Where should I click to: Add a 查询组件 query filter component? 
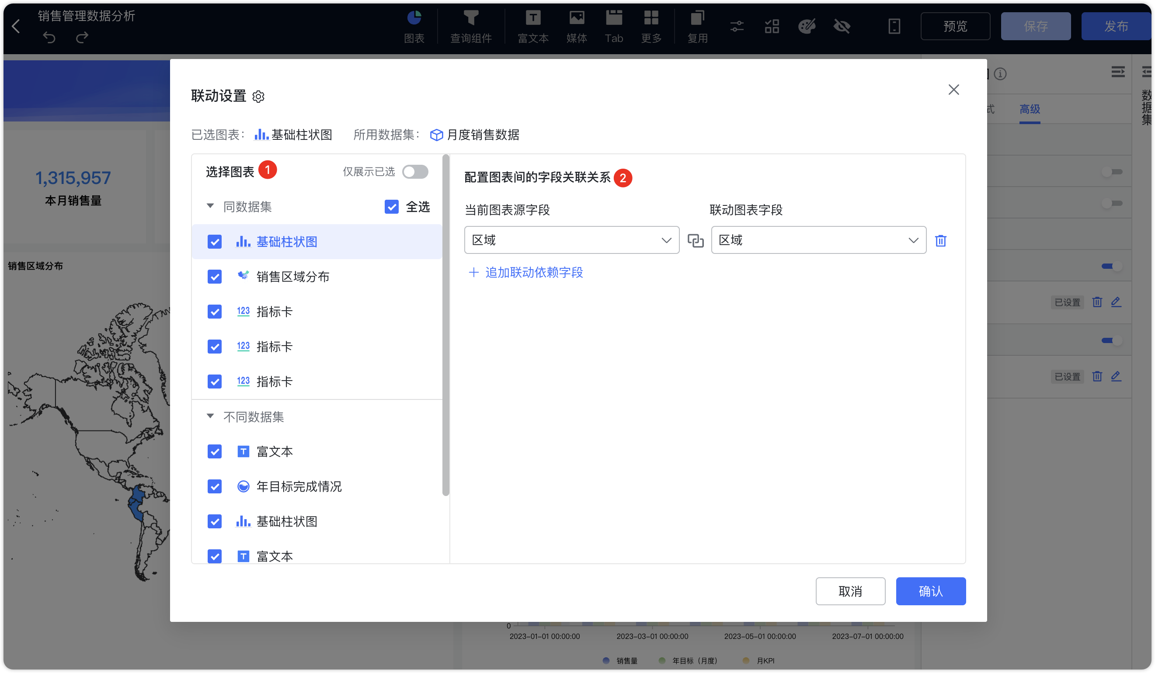[471, 27]
